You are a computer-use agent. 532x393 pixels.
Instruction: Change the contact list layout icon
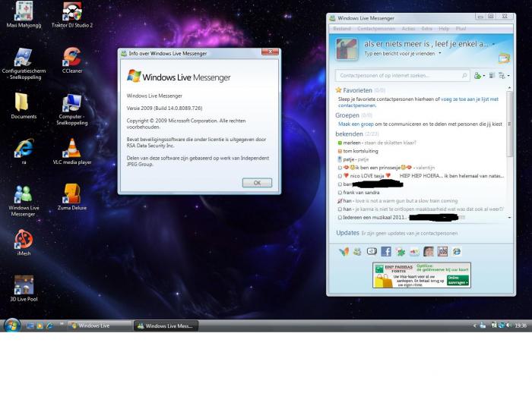click(x=492, y=76)
